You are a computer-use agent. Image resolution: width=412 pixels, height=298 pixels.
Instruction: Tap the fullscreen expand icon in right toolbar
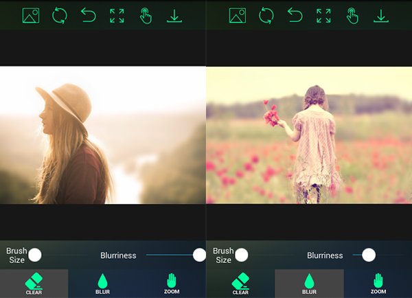coord(323,16)
